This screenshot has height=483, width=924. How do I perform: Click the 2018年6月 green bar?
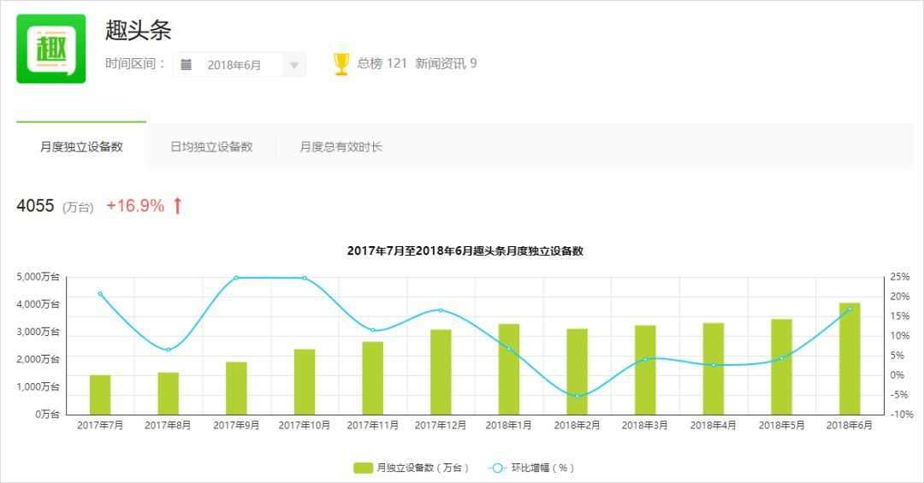pyautogui.click(x=850, y=359)
